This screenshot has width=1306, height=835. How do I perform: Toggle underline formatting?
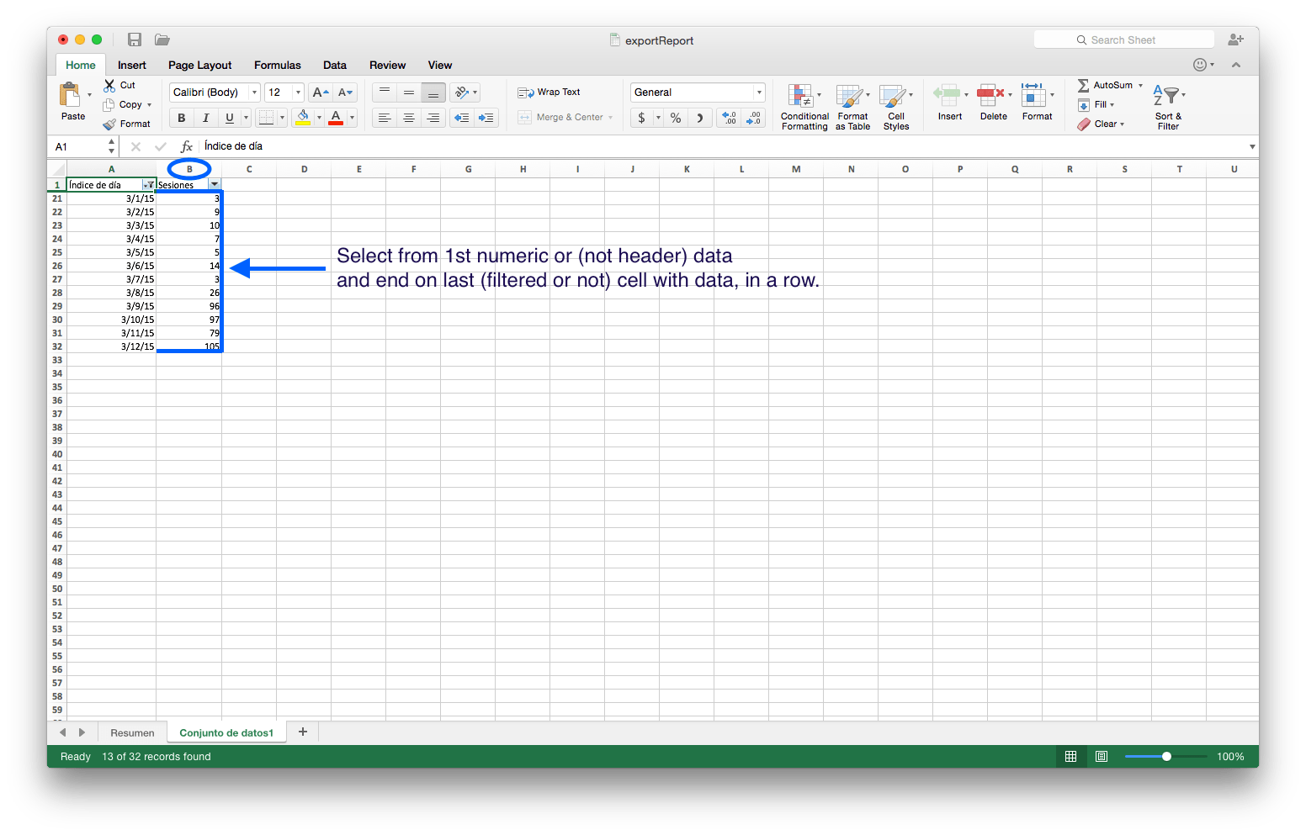tap(229, 118)
